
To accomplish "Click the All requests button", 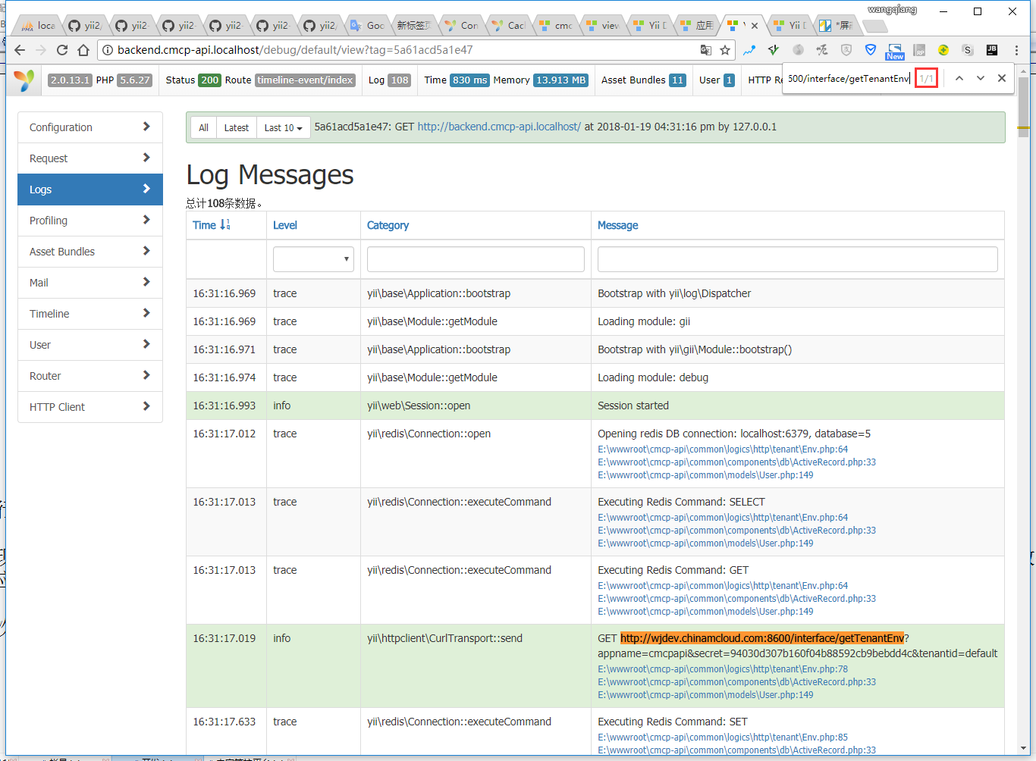I will (203, 128).
